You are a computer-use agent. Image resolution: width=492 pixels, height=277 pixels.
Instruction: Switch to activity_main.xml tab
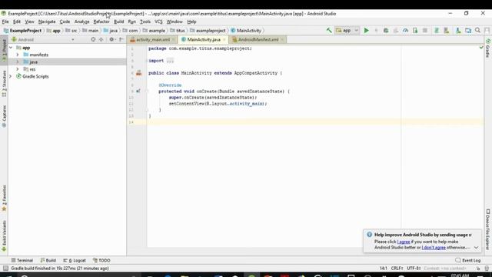153,39
